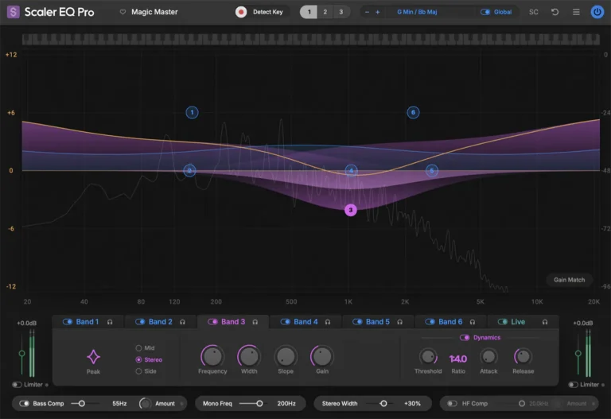
Task: Enable the input Limiter toggle
Action: [17, 385]
